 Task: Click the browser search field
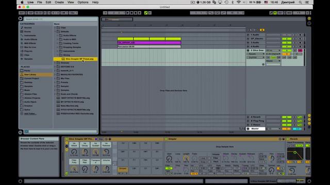pyautogui.click(x=61, y=19)
